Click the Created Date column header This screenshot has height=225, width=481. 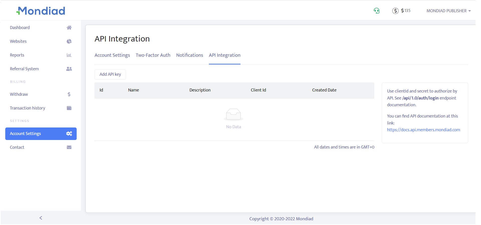coord(324,90)
